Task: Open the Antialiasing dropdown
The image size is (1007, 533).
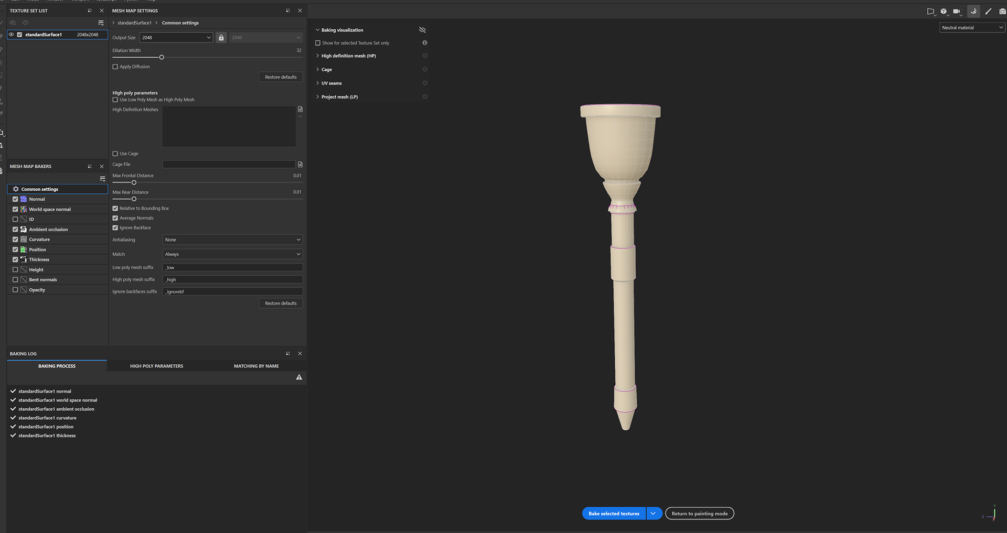Action: [232, 240]
